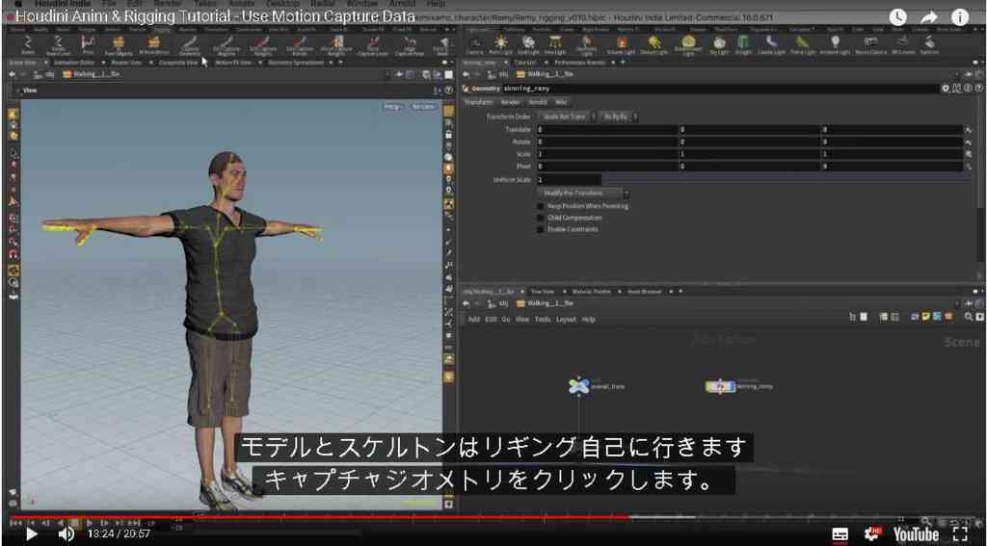Select the Environment Light shelf tool
This screenshot has height=546, width=987.
pos(688,45)
